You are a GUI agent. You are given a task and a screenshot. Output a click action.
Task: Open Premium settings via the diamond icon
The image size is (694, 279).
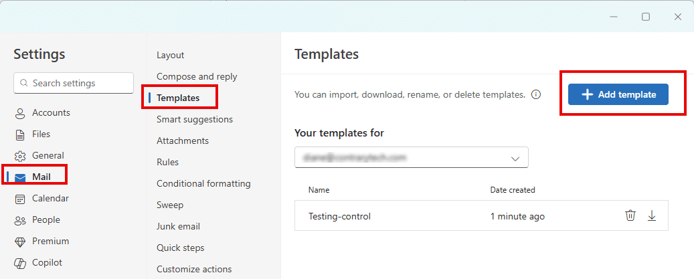click(x=20, y=242)
